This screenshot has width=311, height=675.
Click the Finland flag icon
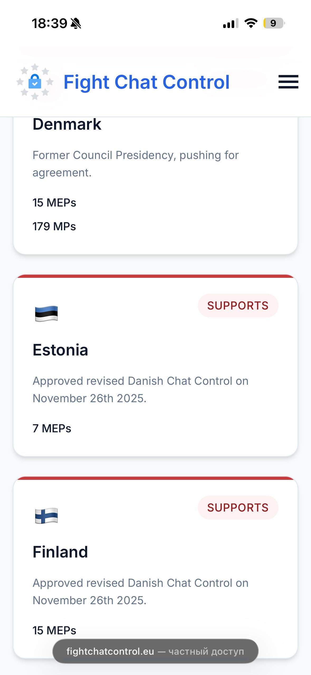click(46, 515)
